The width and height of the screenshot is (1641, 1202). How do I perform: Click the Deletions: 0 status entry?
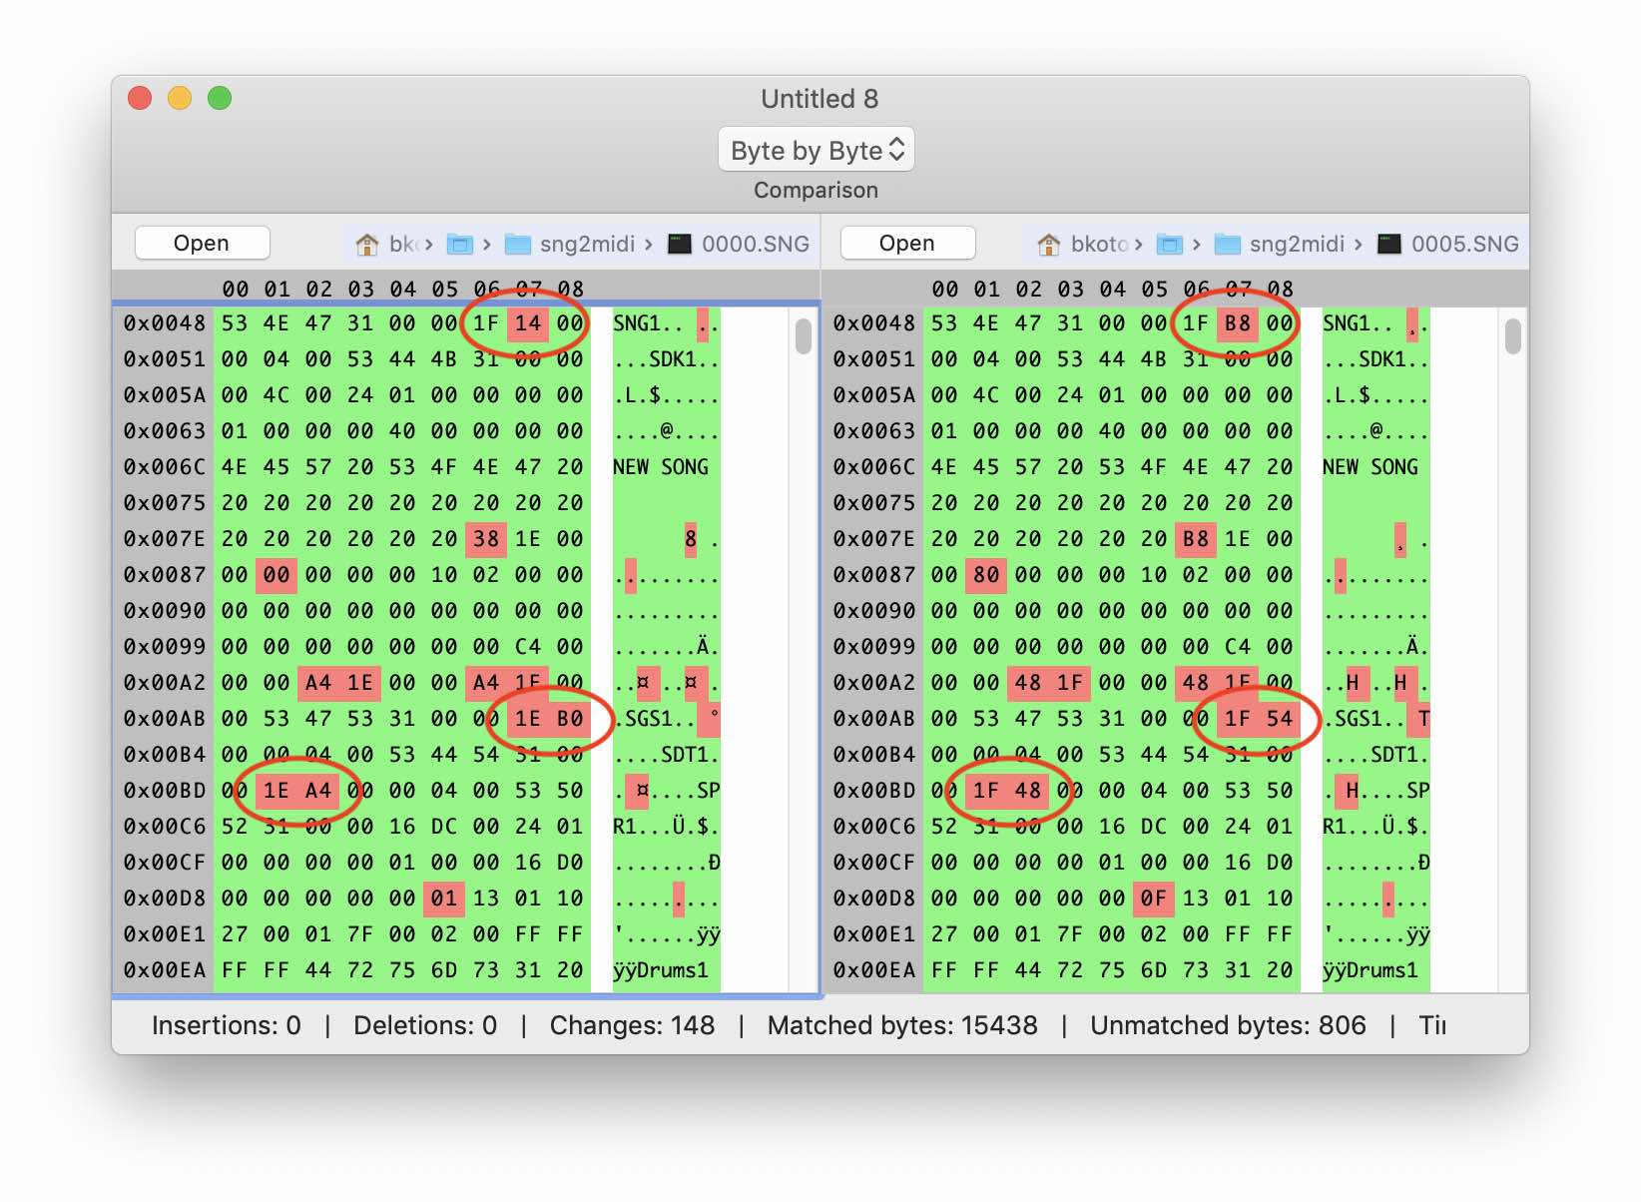click(x=425, y=1025)
